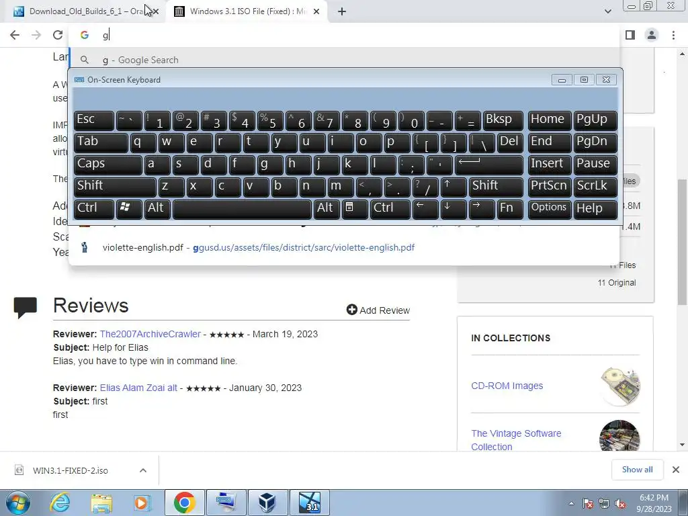
Task: Click the Vintage Software Collection thumbnail
Action: point(619,435)
